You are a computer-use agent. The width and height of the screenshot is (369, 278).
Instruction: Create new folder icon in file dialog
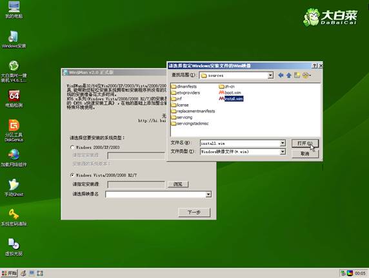(297, 75)
